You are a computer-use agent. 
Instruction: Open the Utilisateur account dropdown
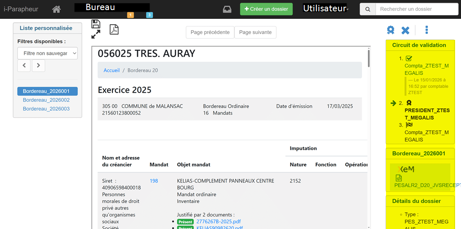tap(326, 8)
